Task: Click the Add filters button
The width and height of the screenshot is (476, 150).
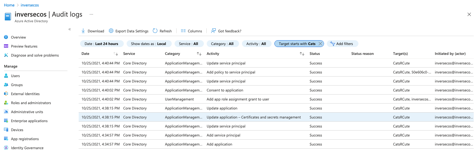Action: click(342, 44)
